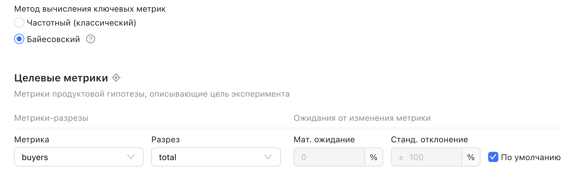Click the target icon beside Целевые метрики
The width and height of the screenshot is (566, 171).
[117, 78]
